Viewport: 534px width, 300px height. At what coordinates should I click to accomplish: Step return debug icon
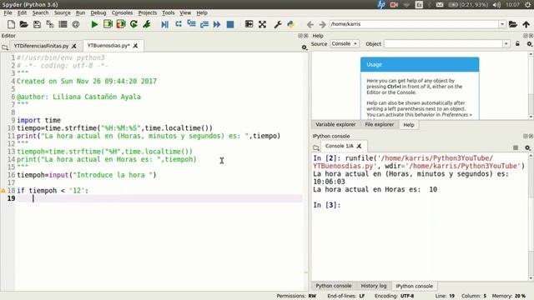pyautogui.click(x=204, y=24)
